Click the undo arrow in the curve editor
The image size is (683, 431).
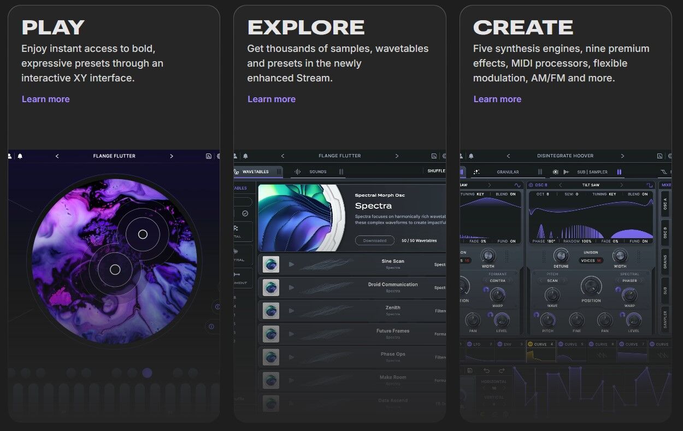tap(486, 370)
